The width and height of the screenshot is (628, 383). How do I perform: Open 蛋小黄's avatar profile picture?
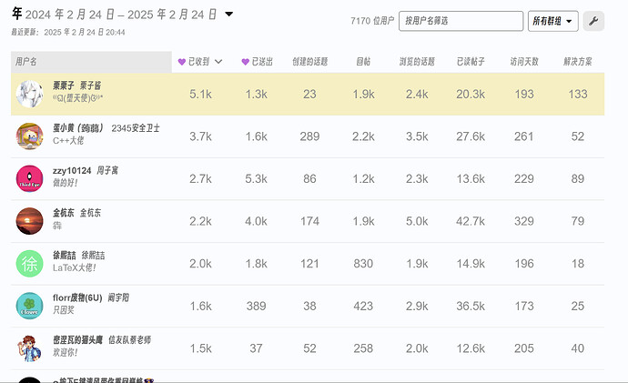[x=30, y=136]
